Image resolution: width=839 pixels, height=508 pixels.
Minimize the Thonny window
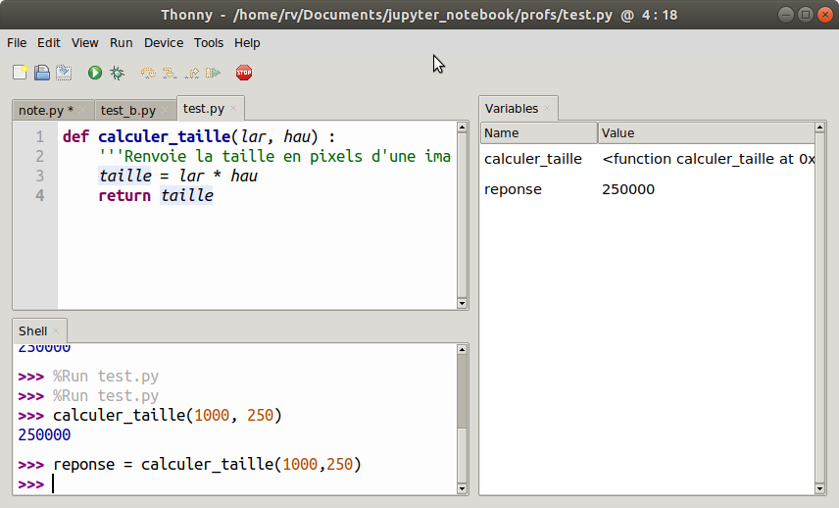[785, 15]
